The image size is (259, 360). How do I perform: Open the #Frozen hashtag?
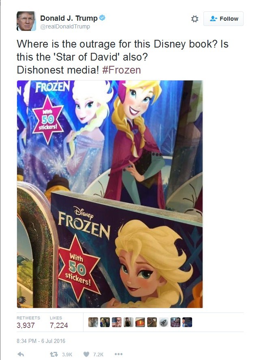click(121, 70)
